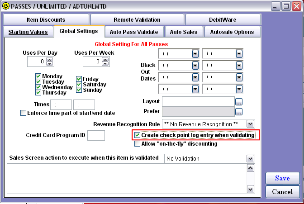Toggle Create check point log entry checkbox
The height and width of the screenshot is (204, 304).
pyautogui.click(x=137, y=135)
